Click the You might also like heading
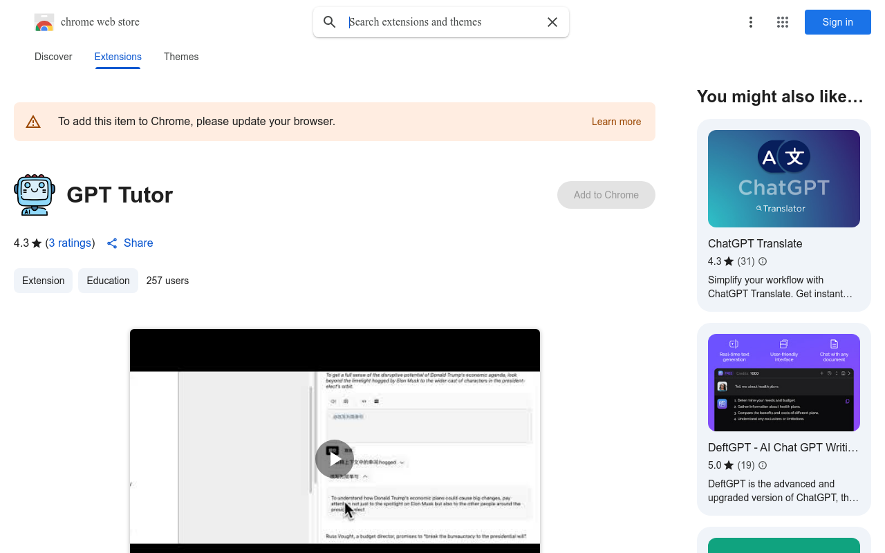Viewport: 885px width, 553px height. [780, 97]
